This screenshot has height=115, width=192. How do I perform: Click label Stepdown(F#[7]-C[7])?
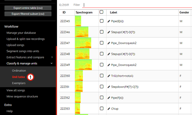coord(125,87)
